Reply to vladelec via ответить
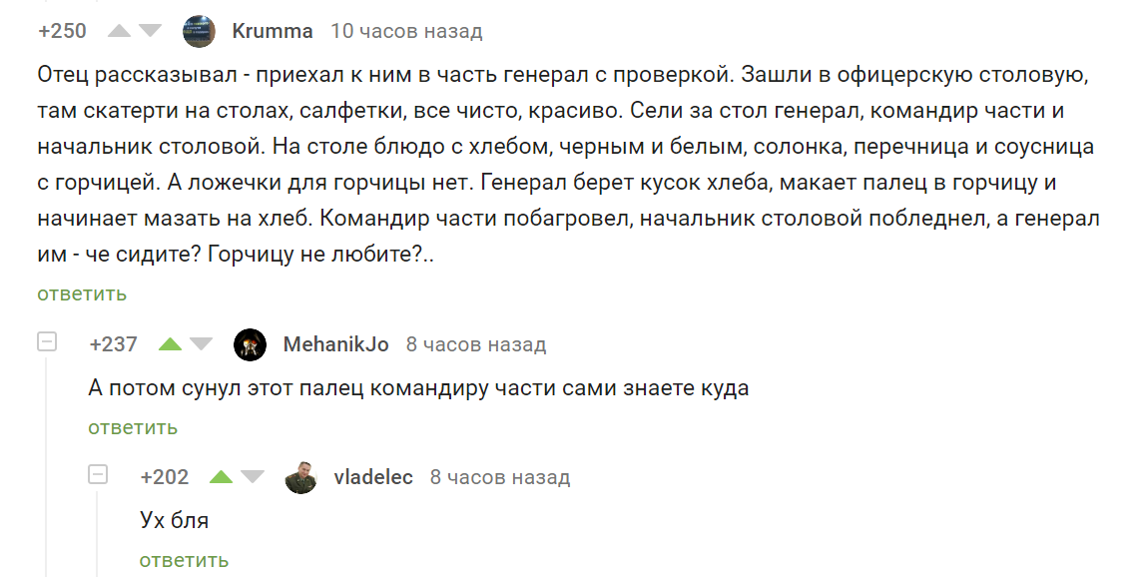The image size is (1142, 577). click(x=184, y=560)
